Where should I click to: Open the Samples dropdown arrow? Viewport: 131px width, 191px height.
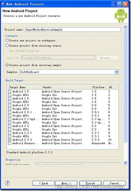click(116, 72)
